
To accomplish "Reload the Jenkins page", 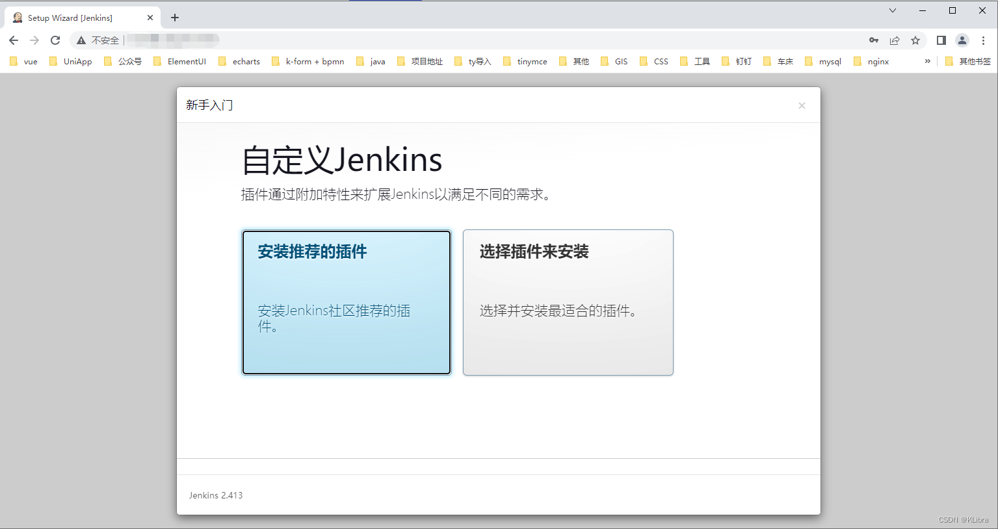I will (55, 40).
